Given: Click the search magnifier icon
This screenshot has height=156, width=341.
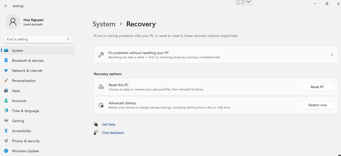Looking at the screenshot, I should [x=68, y=39].
